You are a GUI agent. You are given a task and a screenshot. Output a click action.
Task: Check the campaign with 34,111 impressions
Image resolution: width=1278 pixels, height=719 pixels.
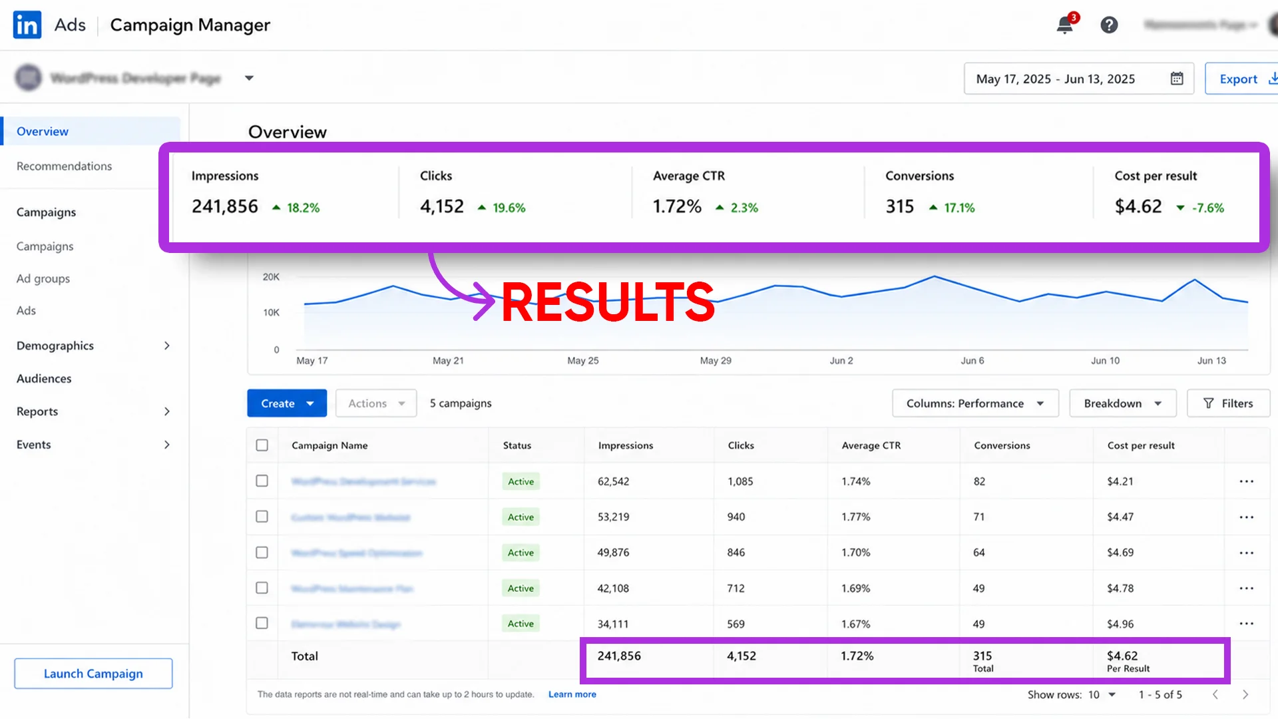262,623
